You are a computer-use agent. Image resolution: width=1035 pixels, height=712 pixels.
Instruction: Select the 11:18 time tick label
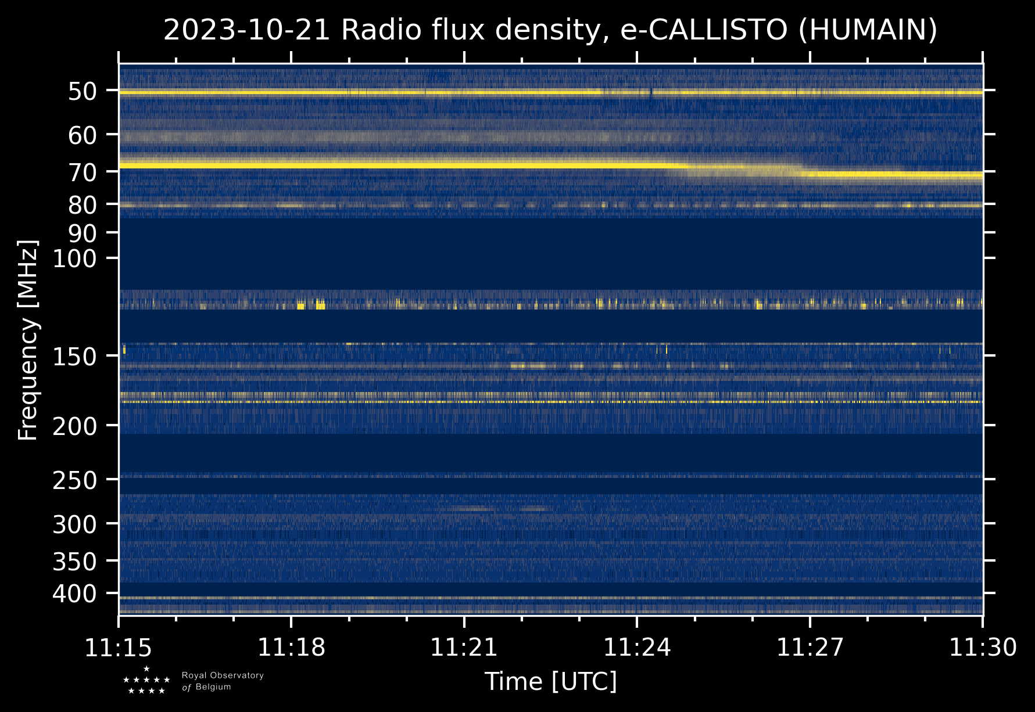click(x=291, y=648)
